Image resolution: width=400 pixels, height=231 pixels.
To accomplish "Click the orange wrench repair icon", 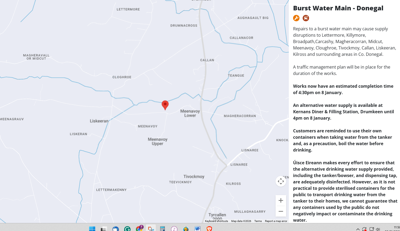I will [296, 18].
